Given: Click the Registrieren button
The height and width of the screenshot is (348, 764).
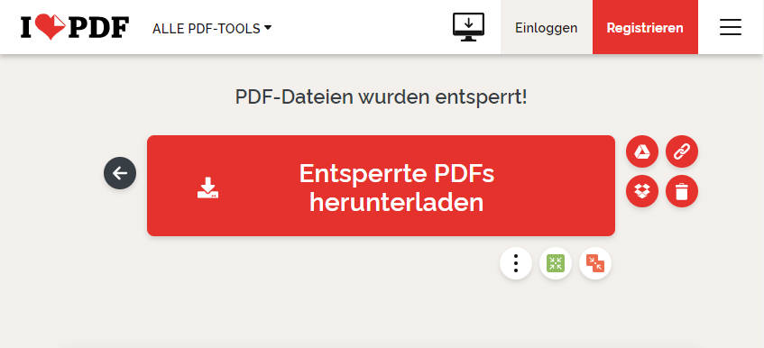Looking at the screenshot, I should pos(645,27).
